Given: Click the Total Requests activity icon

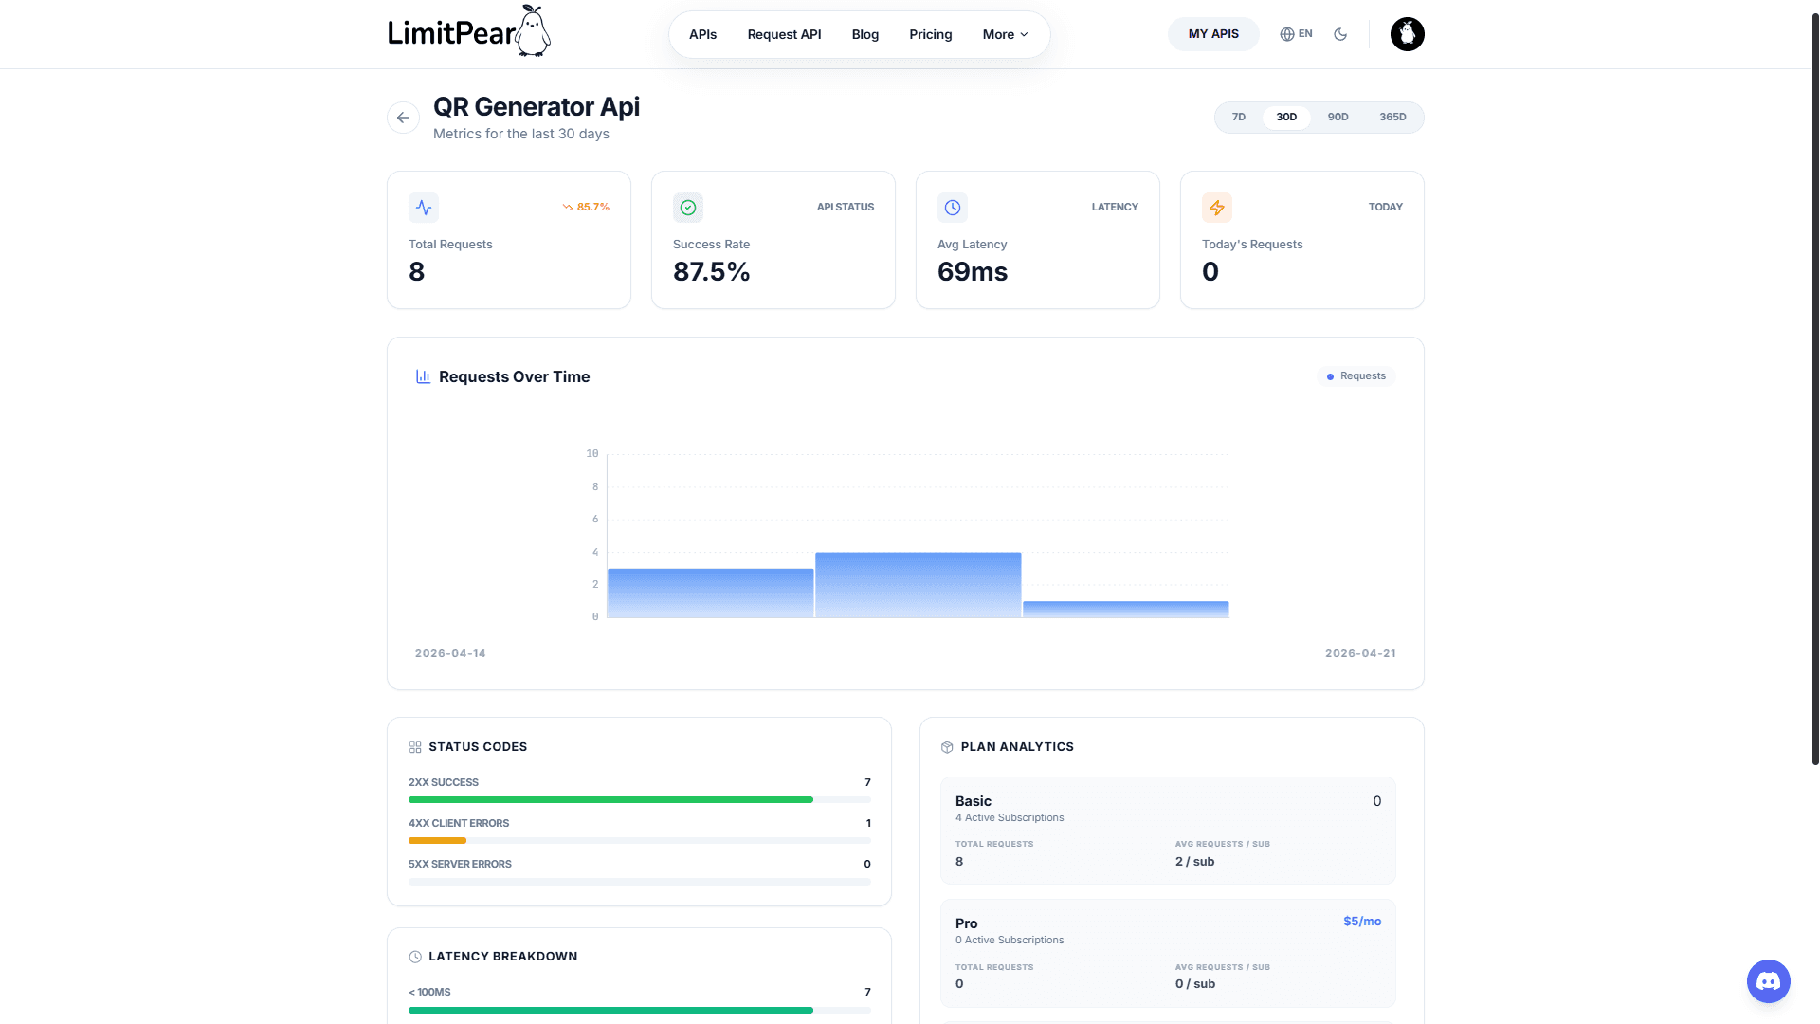Looking at the screenshot, I should [424, 208].
